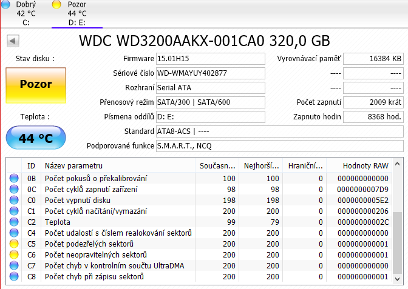The width and height of the screenshot is (408, 289).
Task: Click blue status icon for row 0B
Action: tap(14, 179)
